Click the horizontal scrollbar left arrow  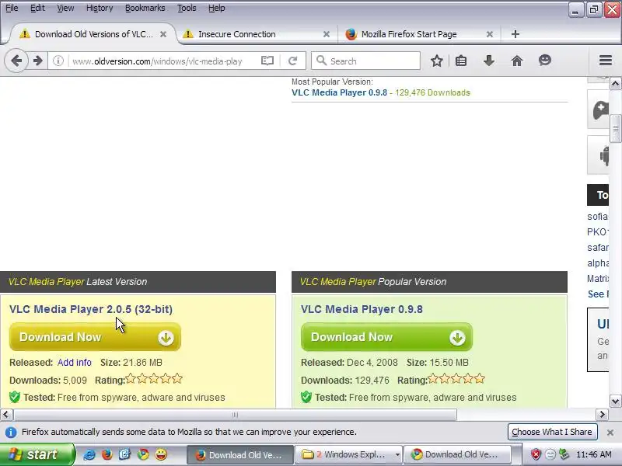6,415
